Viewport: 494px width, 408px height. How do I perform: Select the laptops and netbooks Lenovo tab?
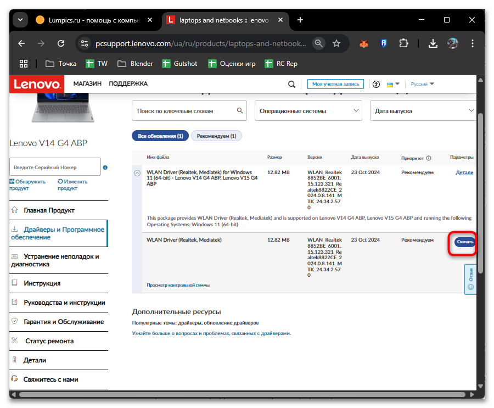click(224, 20)
